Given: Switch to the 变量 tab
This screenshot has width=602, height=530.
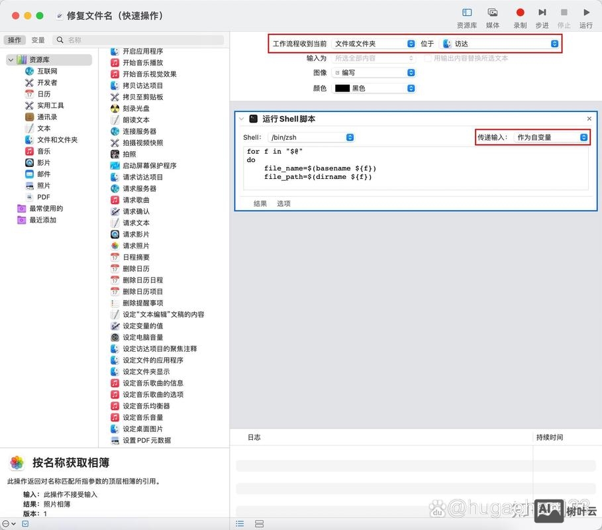Looking at the screenshot, I should (x=38, y=38).
